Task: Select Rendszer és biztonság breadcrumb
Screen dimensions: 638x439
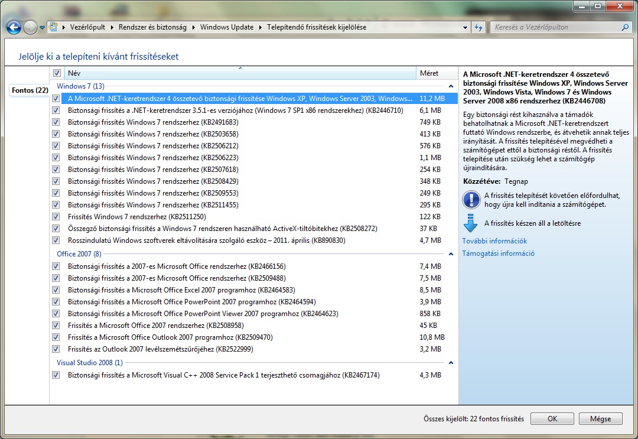Action: pos(152,27)
